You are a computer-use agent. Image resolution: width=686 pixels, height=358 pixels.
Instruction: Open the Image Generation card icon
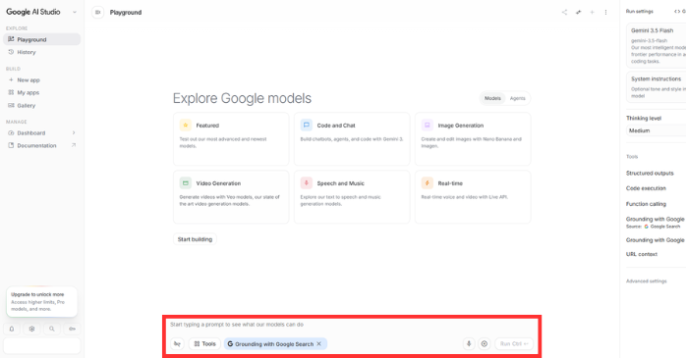pyautogui.click(x=427, y=126)
